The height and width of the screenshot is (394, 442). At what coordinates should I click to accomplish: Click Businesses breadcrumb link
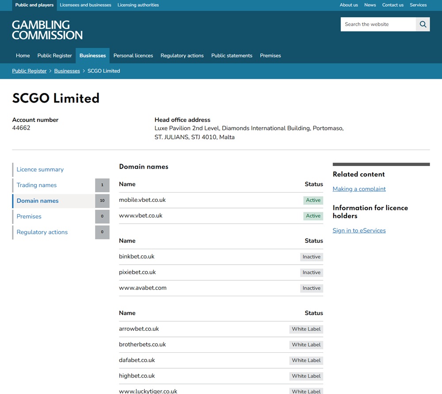tap(67, 71)
